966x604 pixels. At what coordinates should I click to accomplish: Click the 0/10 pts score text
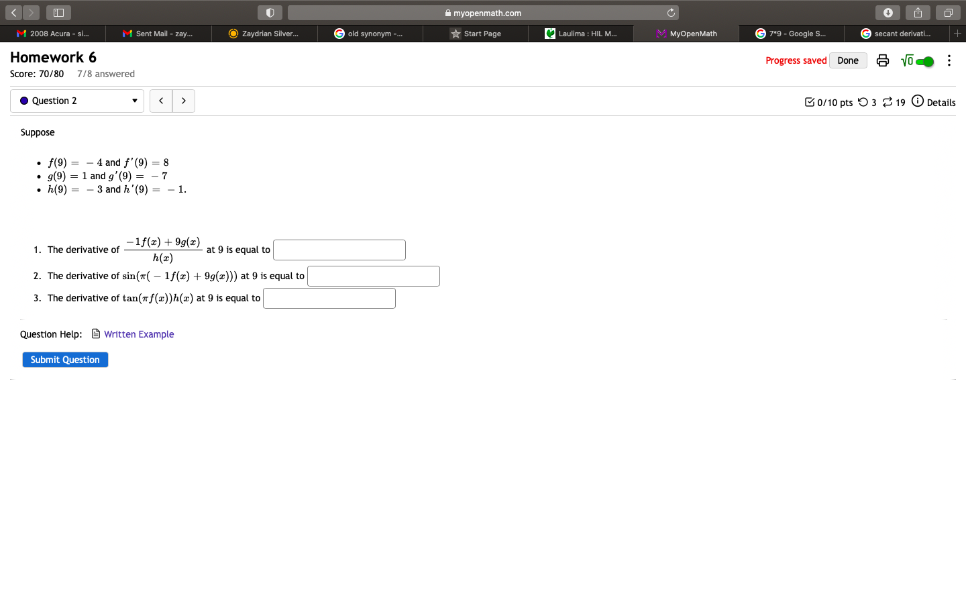click(x=835, y=103)
